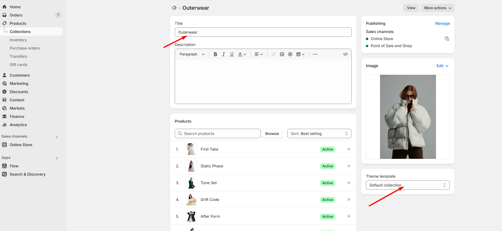Open the More actions menu
Image resolution: width=502 pixels, height=231 pixels.
(x=437, y=8)
